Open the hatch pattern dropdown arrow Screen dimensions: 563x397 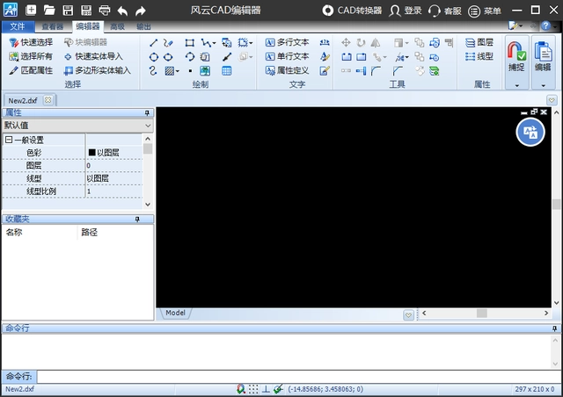(178, 71)
